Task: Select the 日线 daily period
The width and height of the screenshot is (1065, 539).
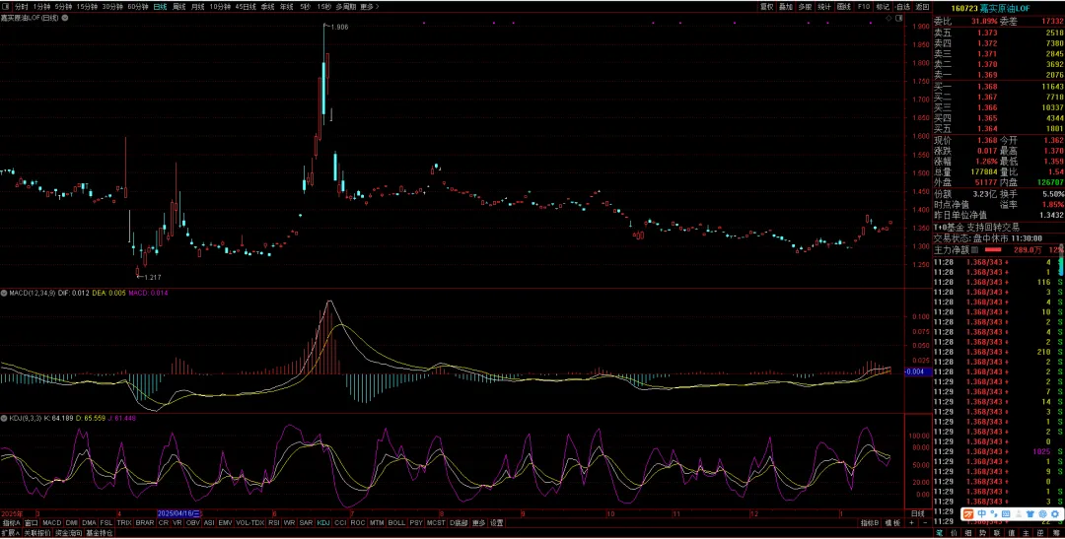Action: pyautogui.click(x=161, y=6)
